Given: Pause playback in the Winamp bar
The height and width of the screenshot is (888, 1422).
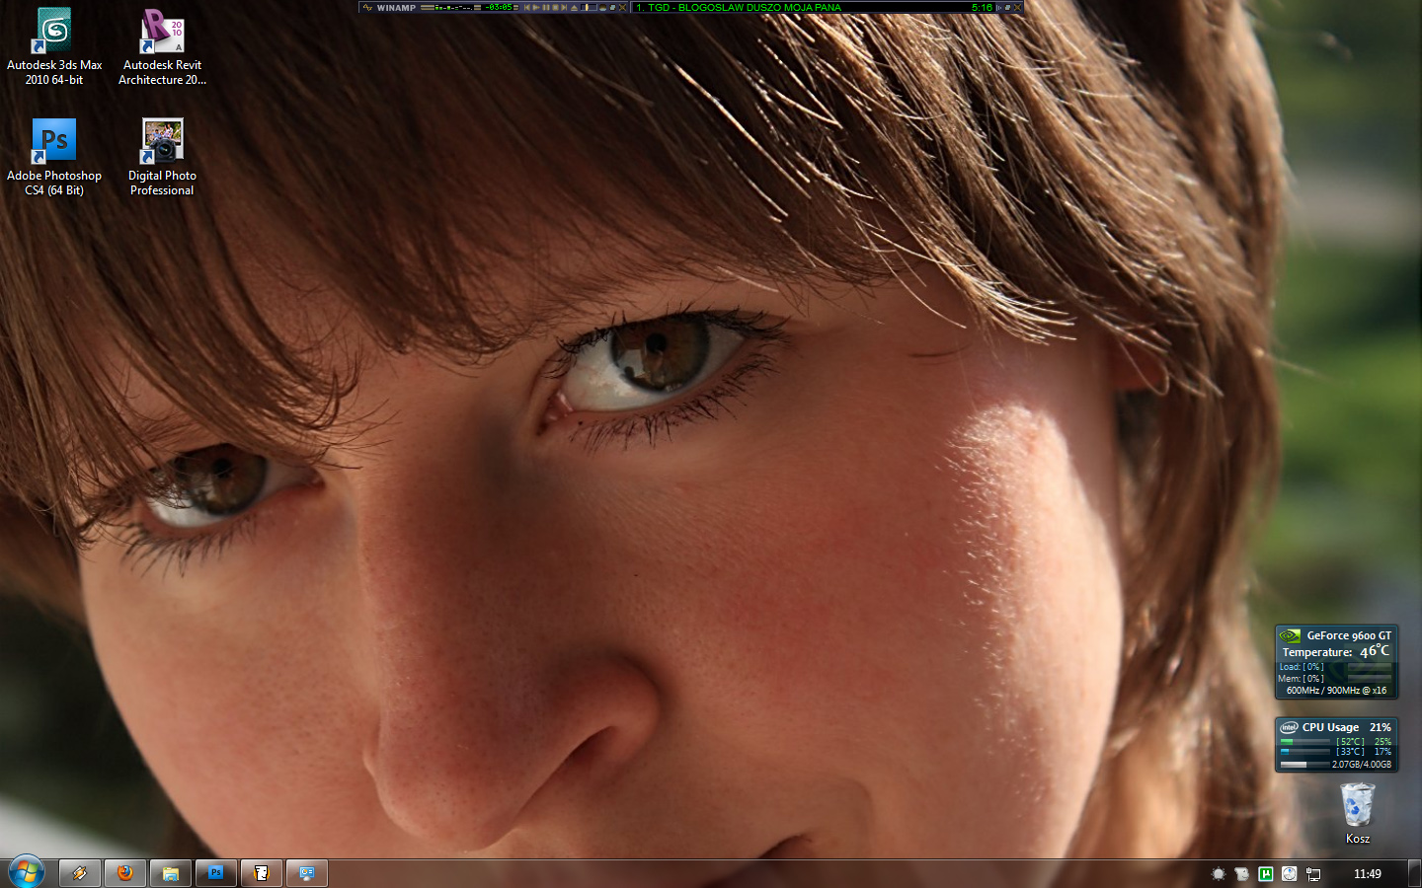Looking at the screenshot, I should pos(546,7).
